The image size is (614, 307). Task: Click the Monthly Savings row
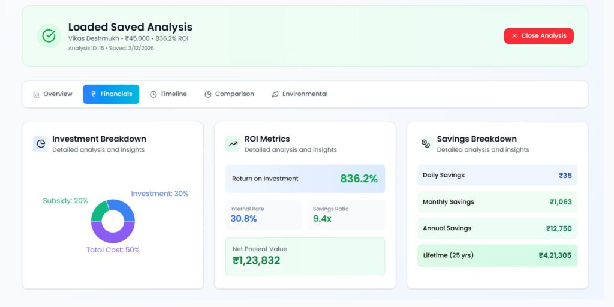coord(497,202)
